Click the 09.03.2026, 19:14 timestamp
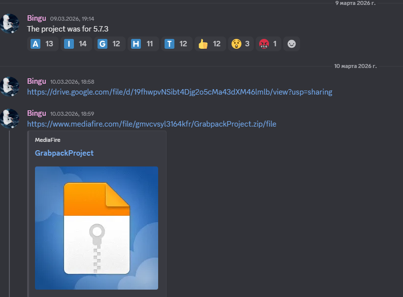Screen dimensions: 403x297 click(x=72, y=19)
